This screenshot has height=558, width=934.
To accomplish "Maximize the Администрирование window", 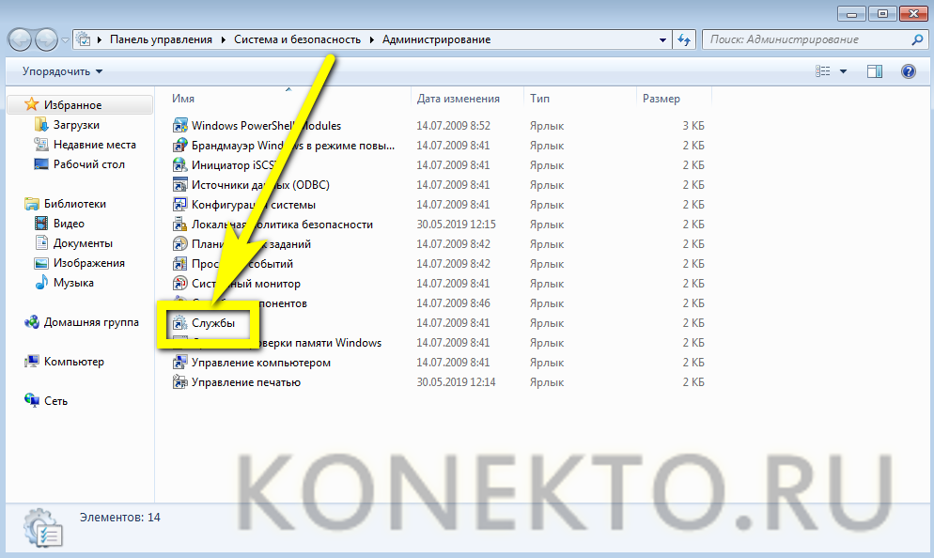I will click(x=882, y=14).
